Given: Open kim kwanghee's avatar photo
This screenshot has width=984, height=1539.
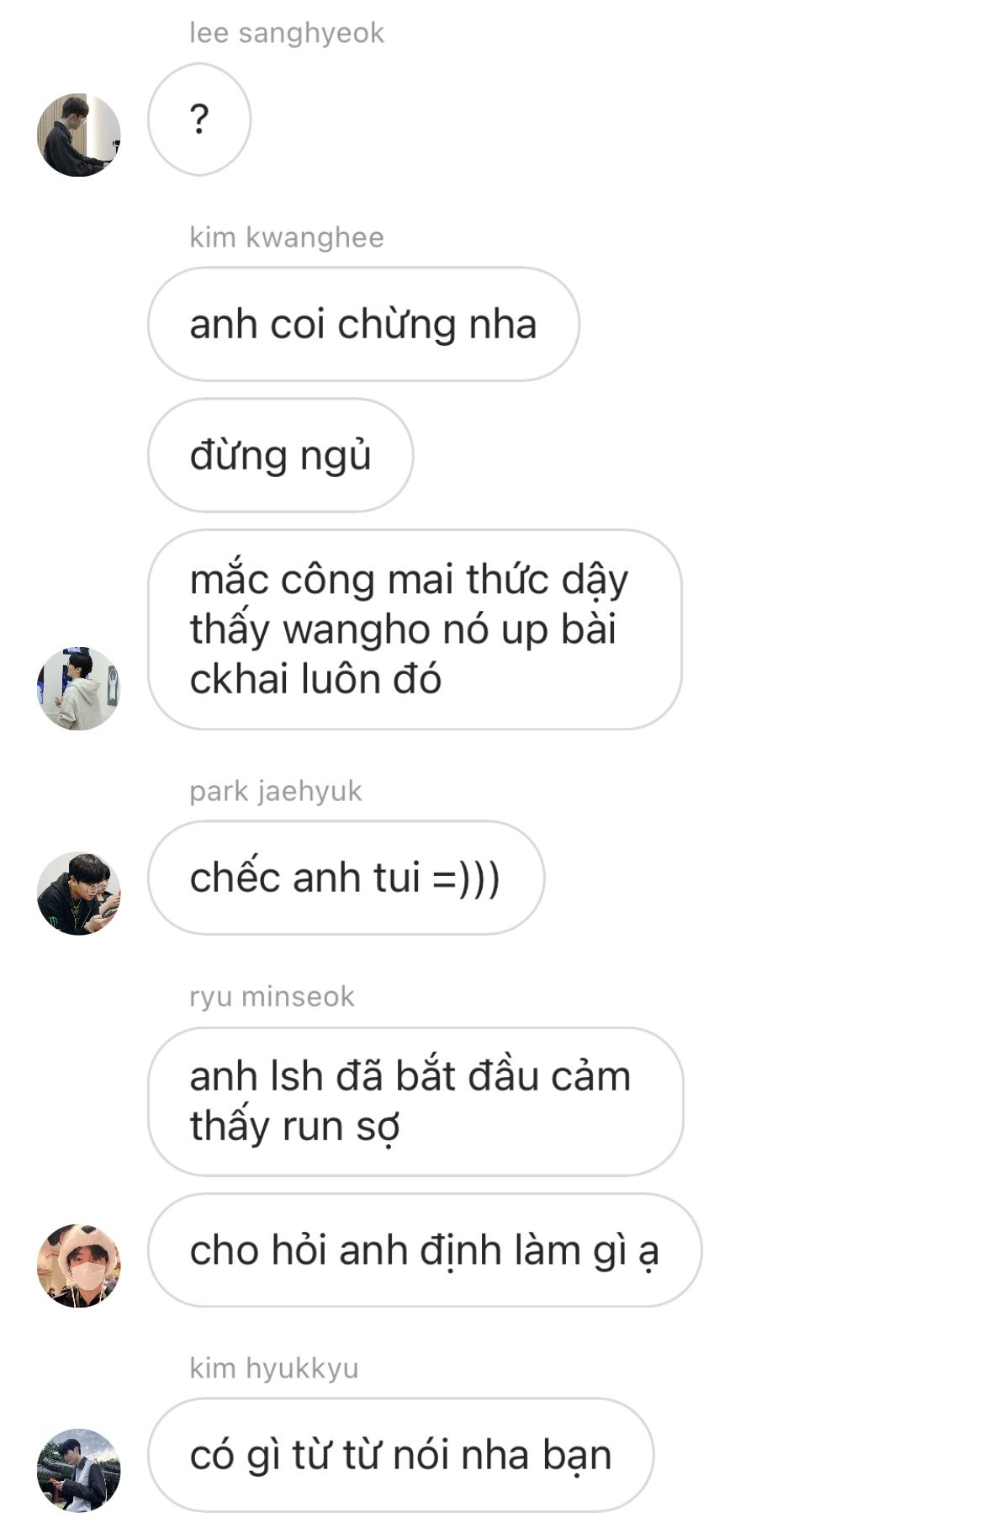Looking at the screenshot, I should pos(79,688).
